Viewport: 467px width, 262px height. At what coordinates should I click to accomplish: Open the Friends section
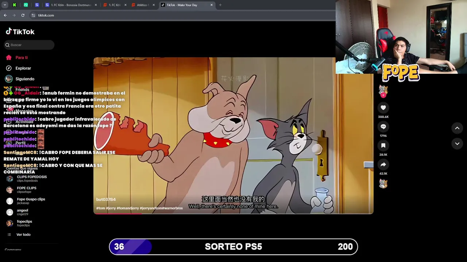point(22,90)
